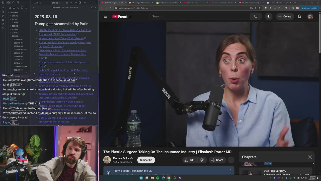This screenshot has height=181, width=321.
Task: Reload the YouTube page in Chrome
Action: (111, 8)
